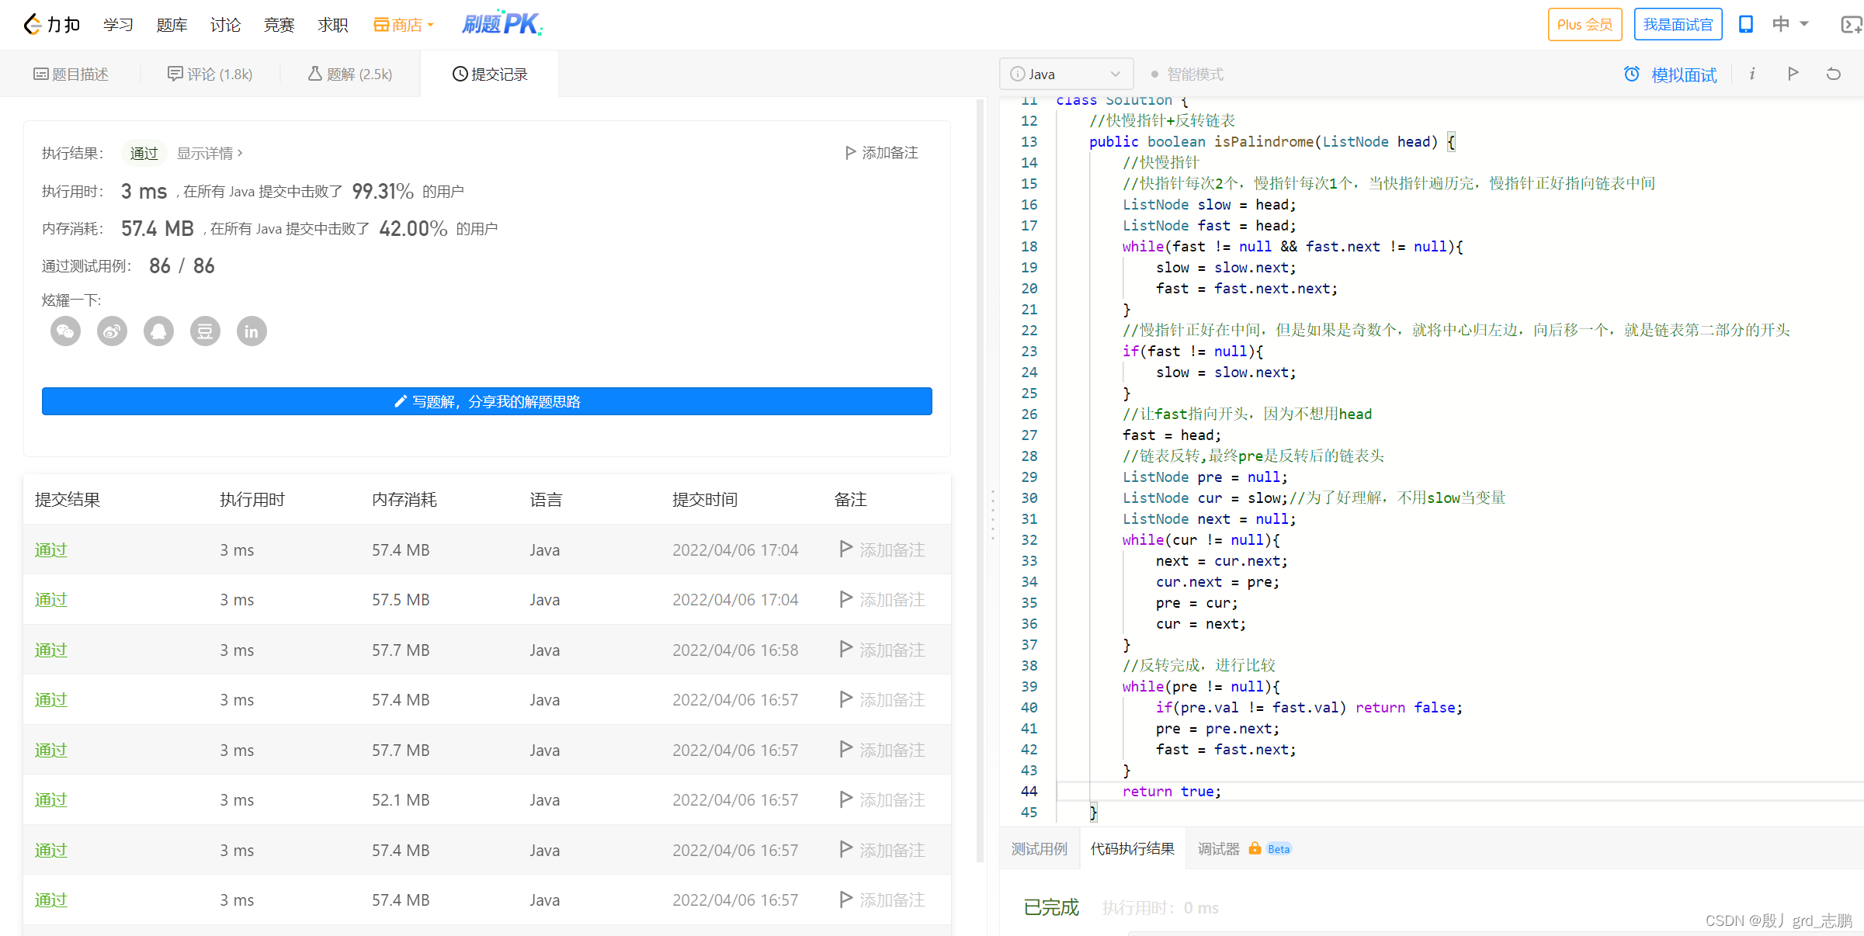Open the editor info icon

click(1752, 74)
